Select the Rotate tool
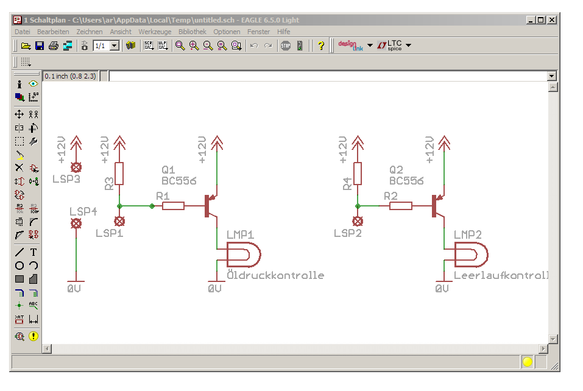The width and height of the screenshot is (583, 391). coord(34,128)
